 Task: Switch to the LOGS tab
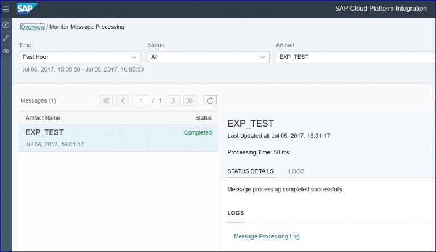point(296,171)
